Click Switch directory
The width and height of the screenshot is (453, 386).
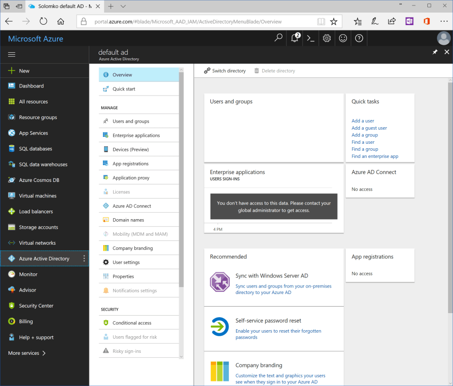tap(225, 71)
